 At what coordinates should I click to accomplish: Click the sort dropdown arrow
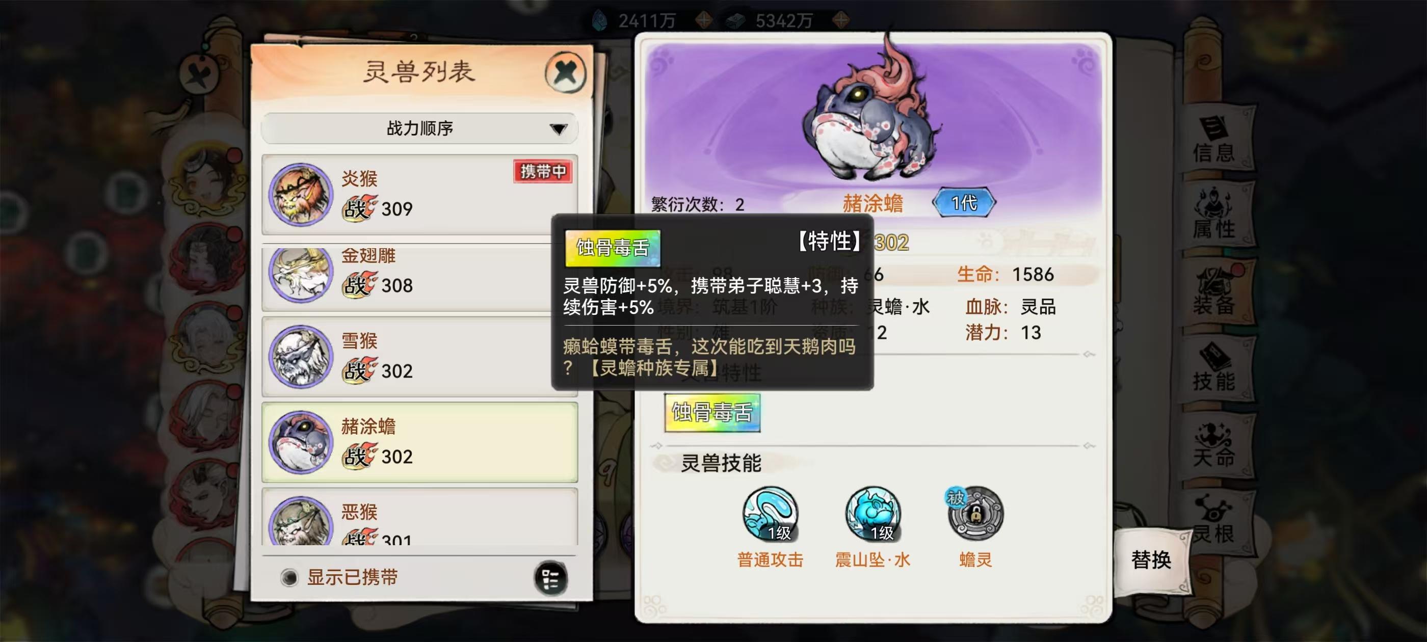pyautogui.click(x=559, y=129)
